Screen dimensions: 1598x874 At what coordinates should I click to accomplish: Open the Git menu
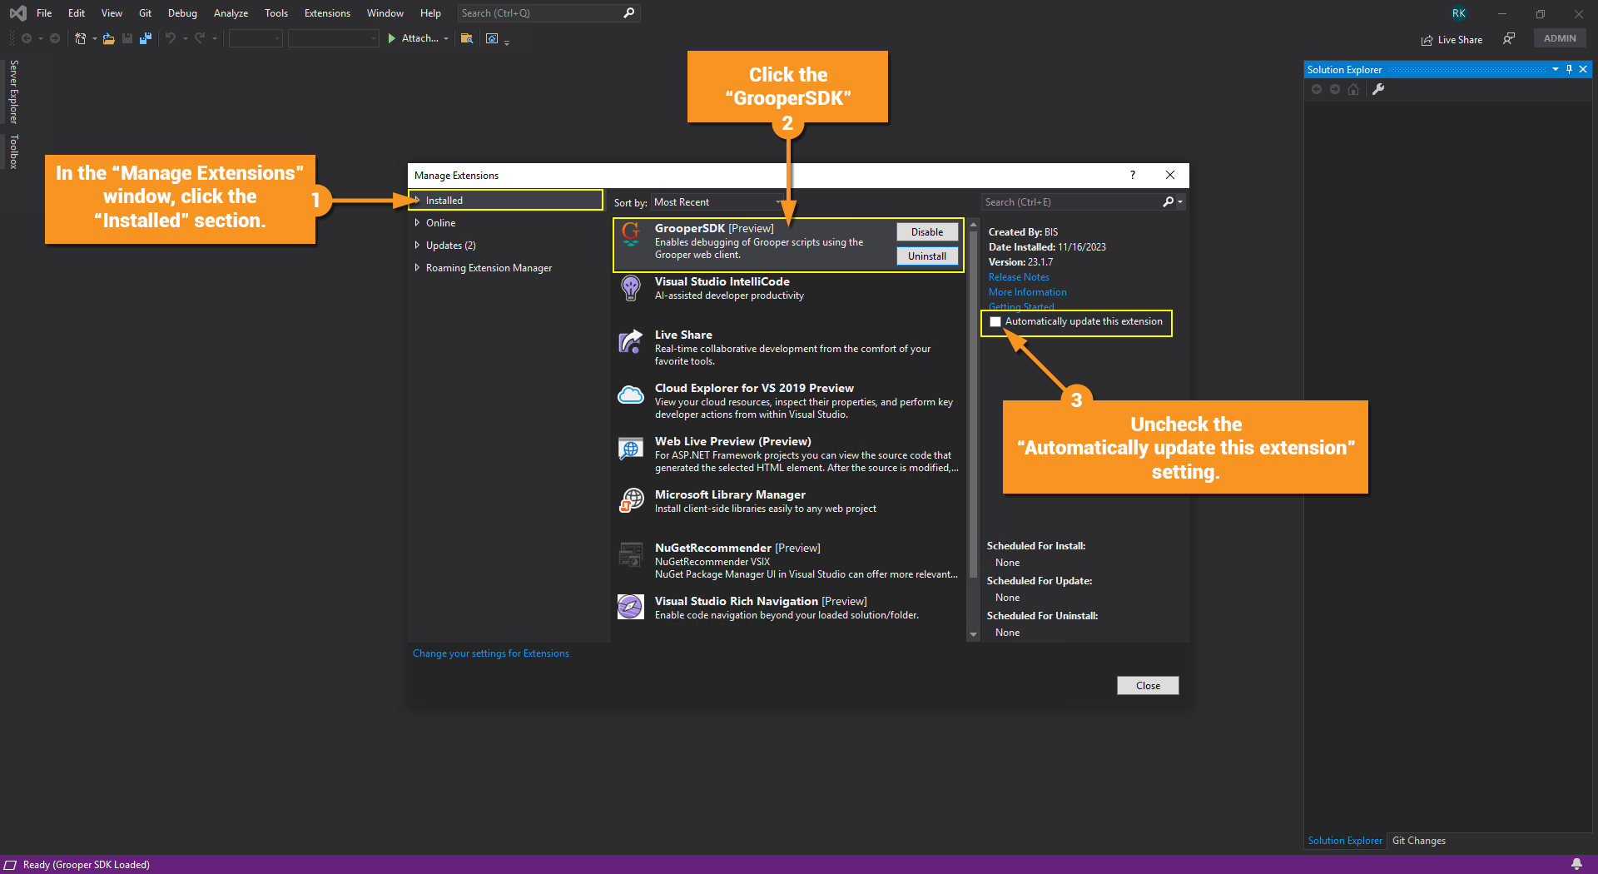point(145,13)
